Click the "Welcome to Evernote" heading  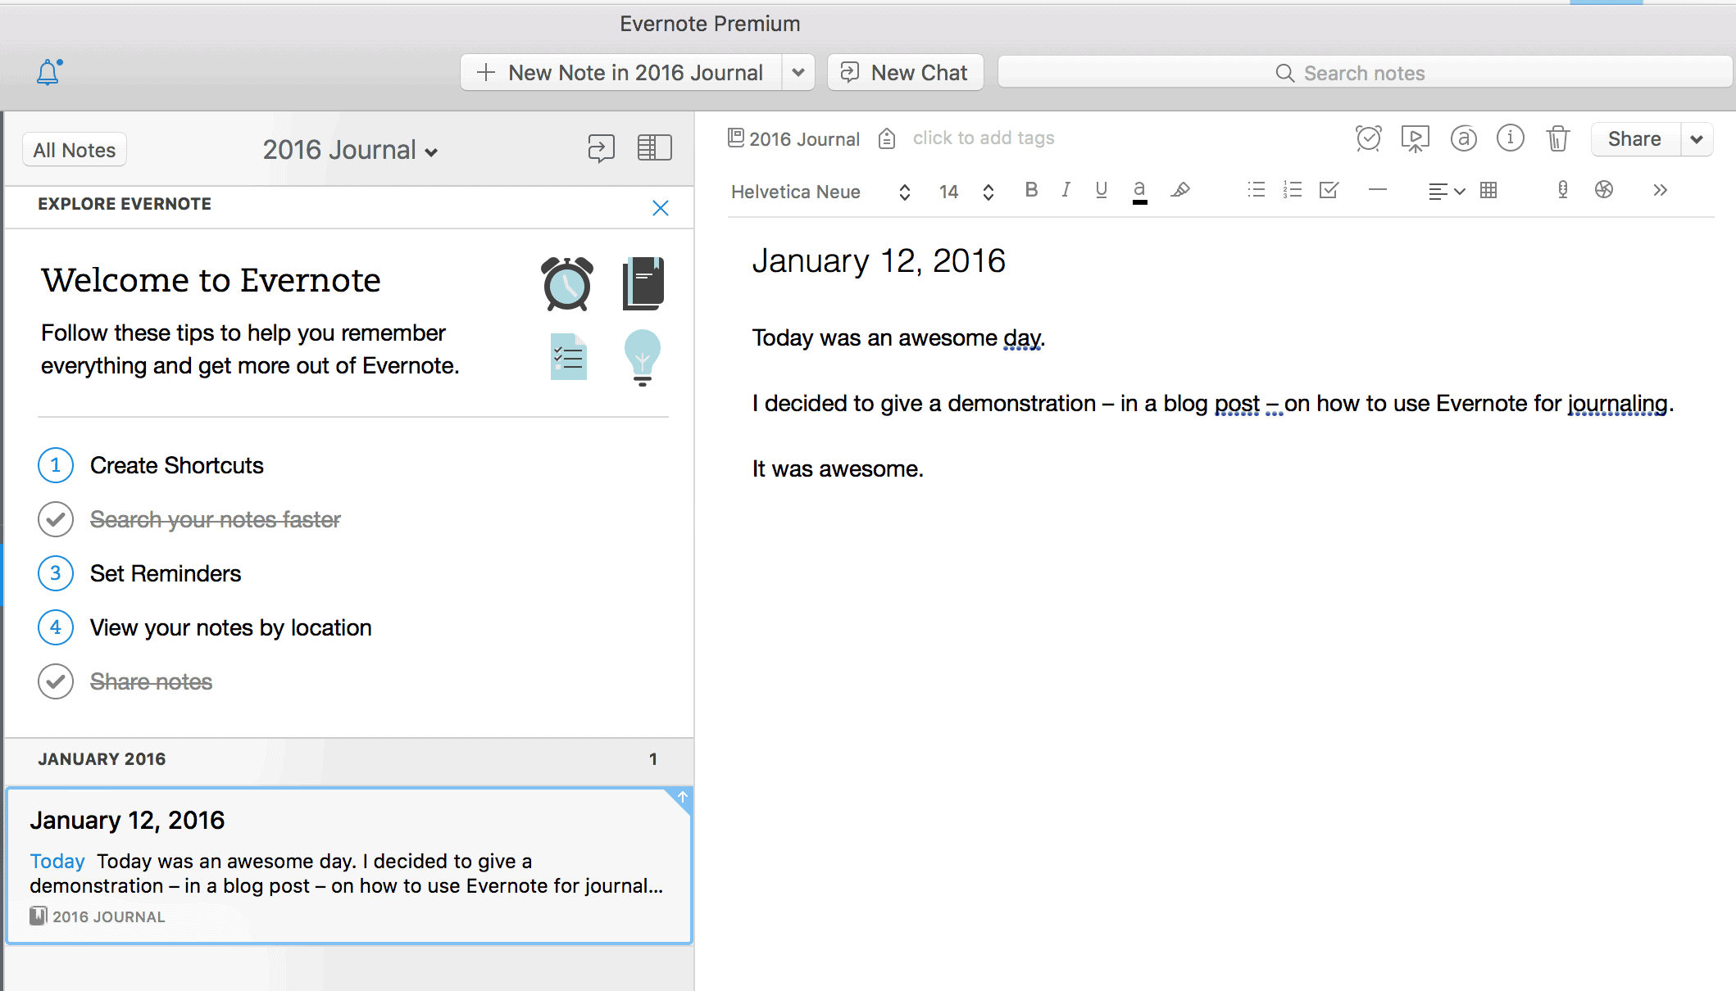coord(211,281)
